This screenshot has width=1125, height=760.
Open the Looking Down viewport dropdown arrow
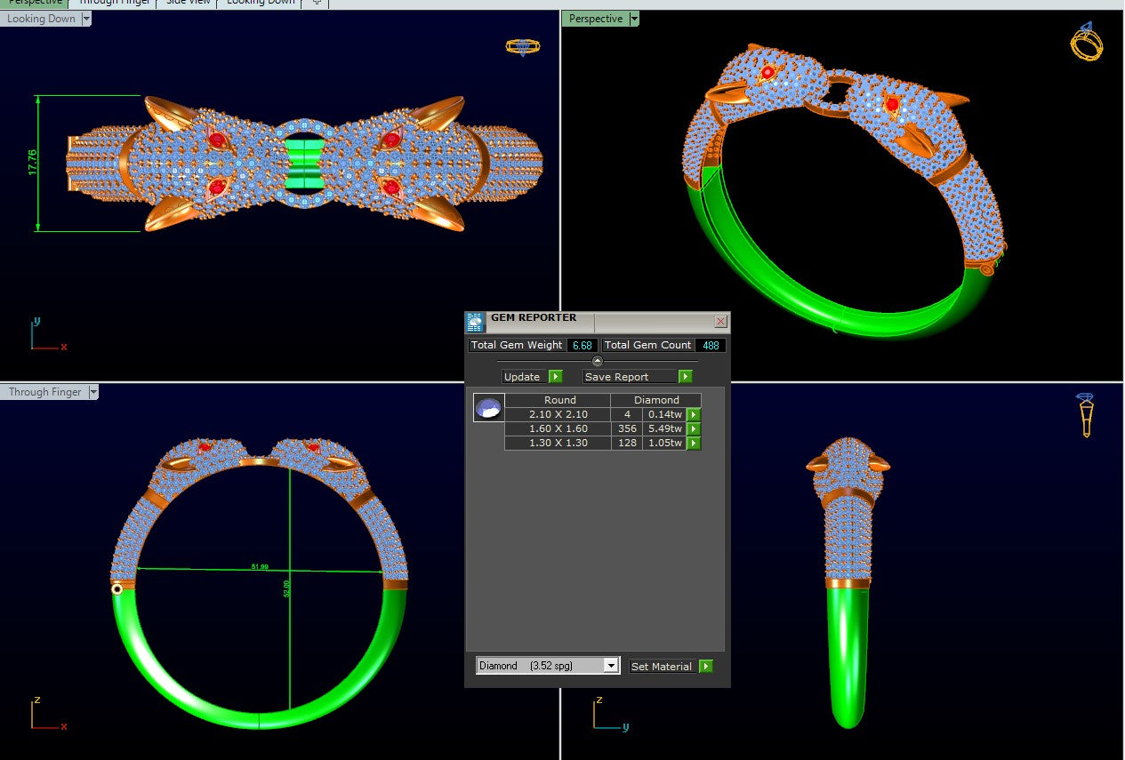pos(86,19)
